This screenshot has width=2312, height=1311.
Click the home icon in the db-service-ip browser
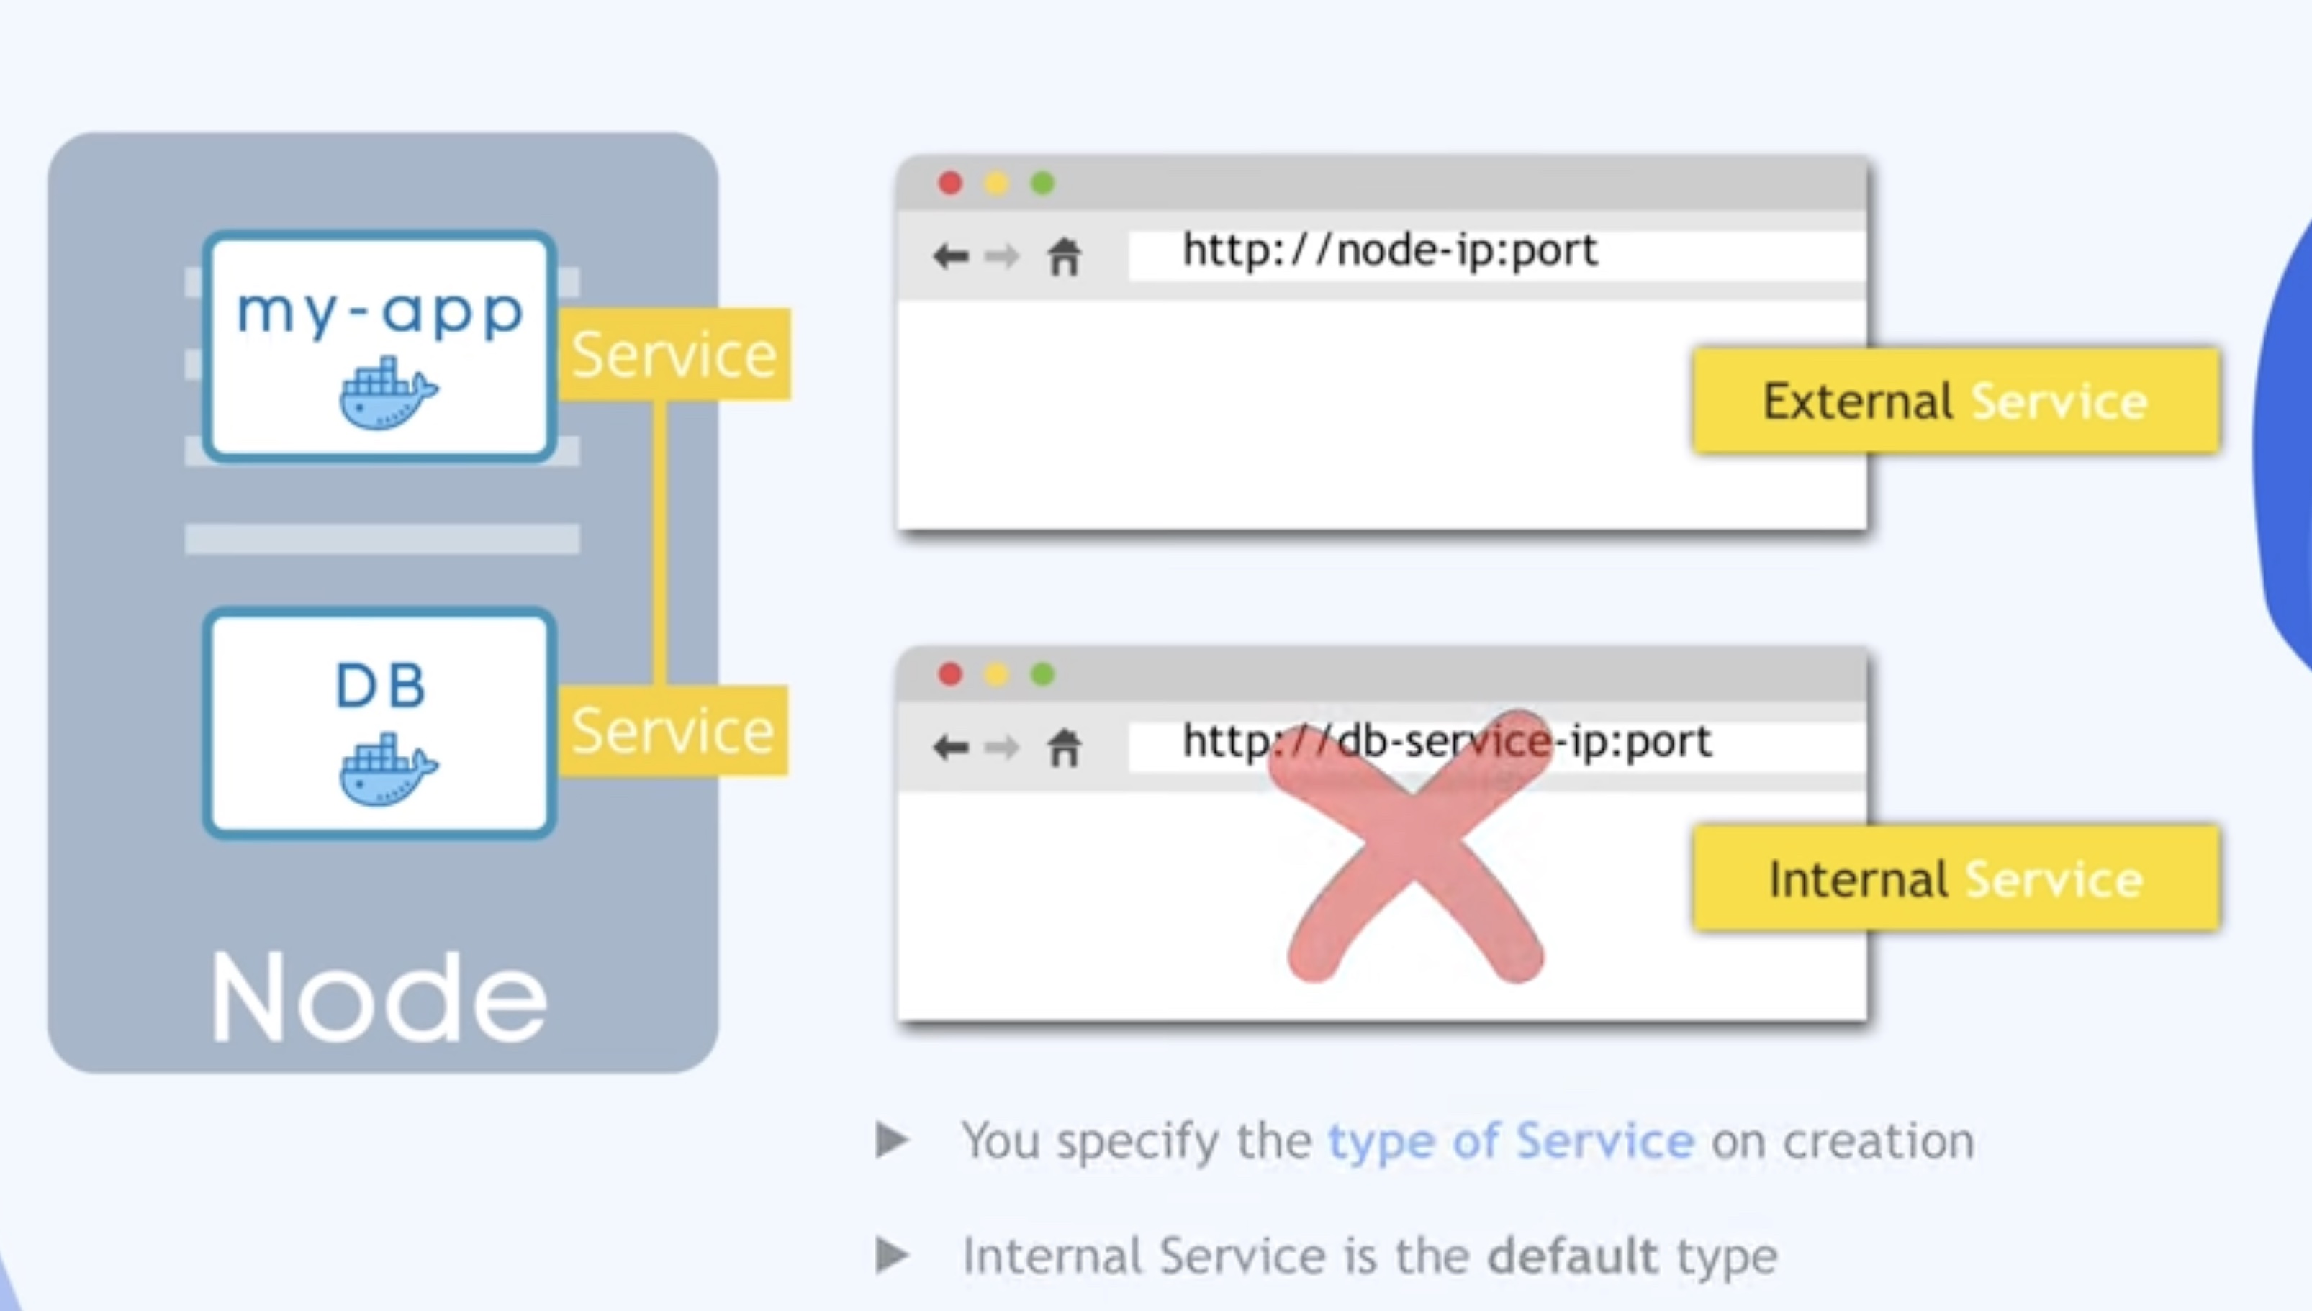1064,748
